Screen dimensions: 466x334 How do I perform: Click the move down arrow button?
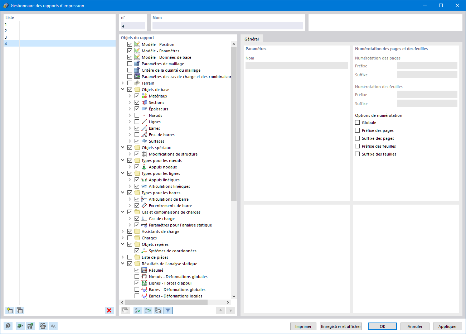tap(231, 310)
